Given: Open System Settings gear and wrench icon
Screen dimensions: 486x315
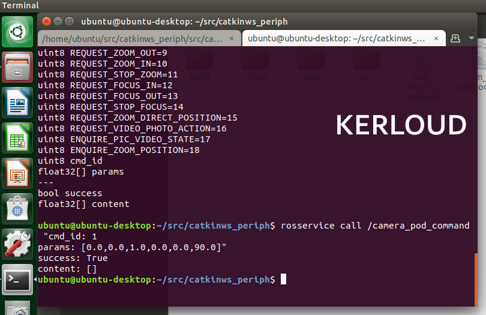Looking at the screenshot, I should (17, 244).
